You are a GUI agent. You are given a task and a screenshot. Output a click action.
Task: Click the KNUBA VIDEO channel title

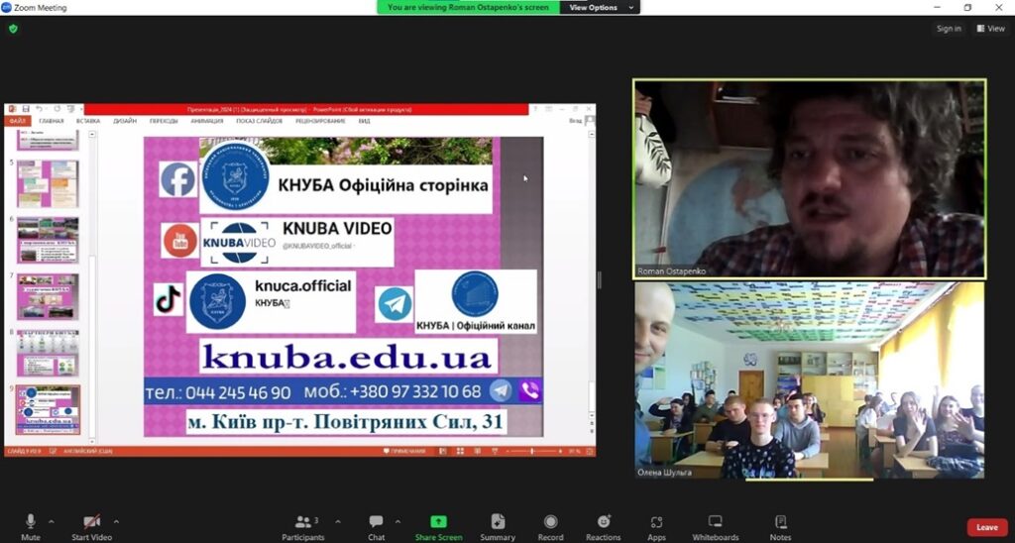point(337,229)
